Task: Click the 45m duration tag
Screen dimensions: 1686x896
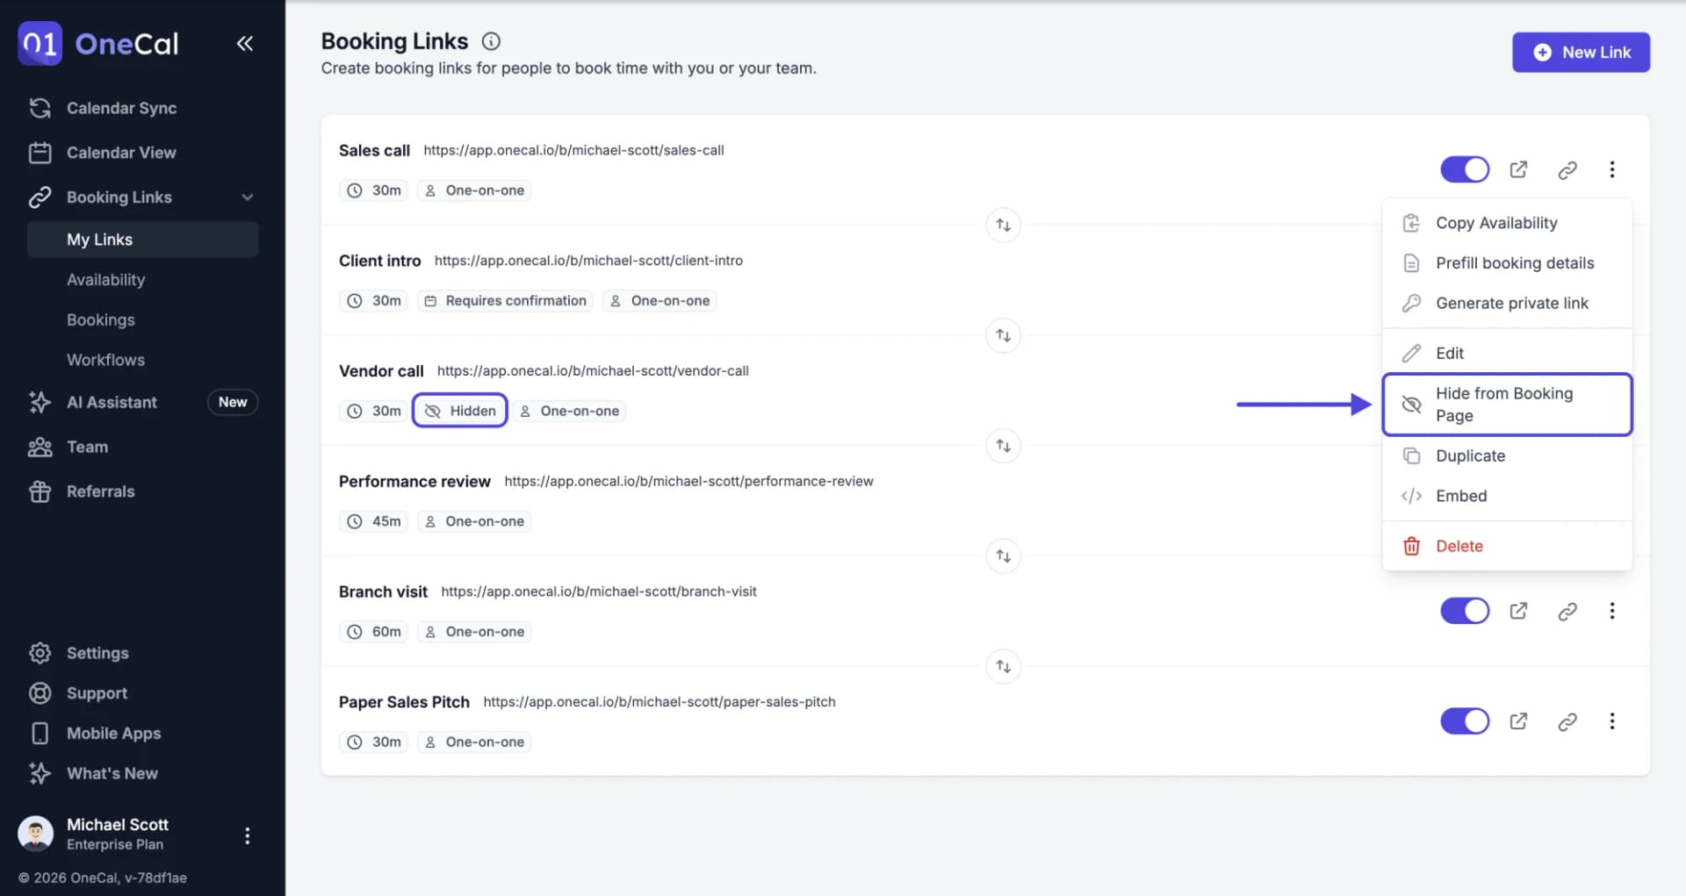Action: tap(374, 521)
